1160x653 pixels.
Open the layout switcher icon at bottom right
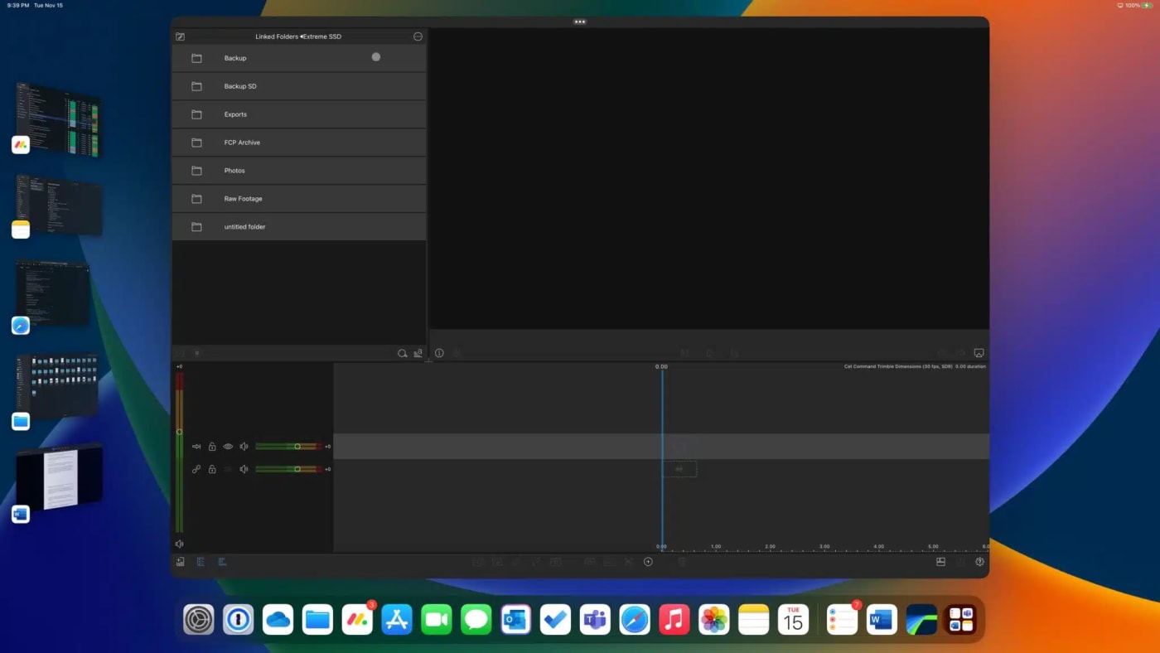[940, 561]
